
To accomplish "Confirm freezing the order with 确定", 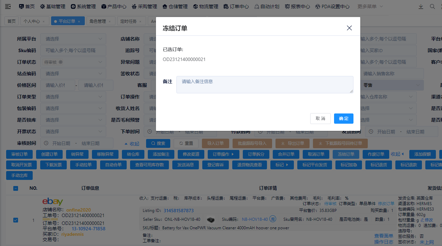I will point(344,119).
